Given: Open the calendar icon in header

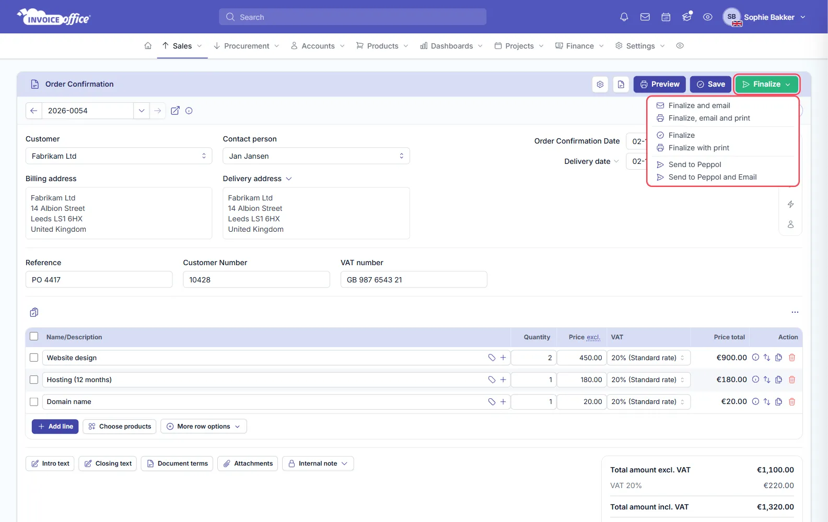Looking at the screenshot, I should pos(666,17).
